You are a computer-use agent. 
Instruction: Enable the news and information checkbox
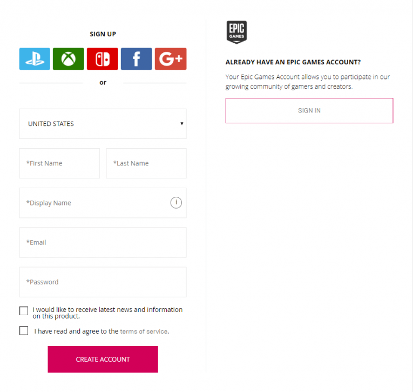tap(24, 311)
